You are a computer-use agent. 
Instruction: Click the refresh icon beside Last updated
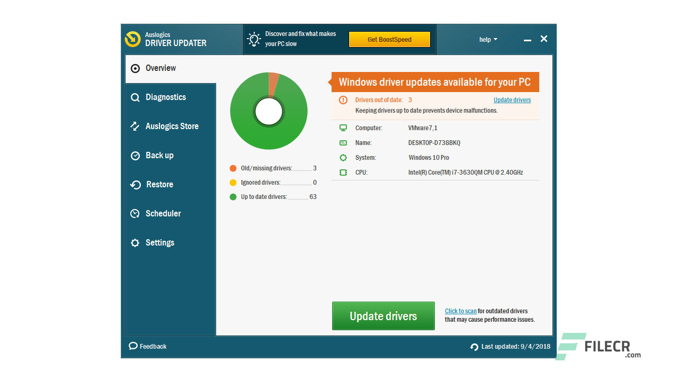(x=474, y=347)
